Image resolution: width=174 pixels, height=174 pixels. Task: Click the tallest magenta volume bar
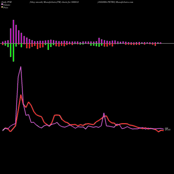pyautogui.click(x=14, y=32)
